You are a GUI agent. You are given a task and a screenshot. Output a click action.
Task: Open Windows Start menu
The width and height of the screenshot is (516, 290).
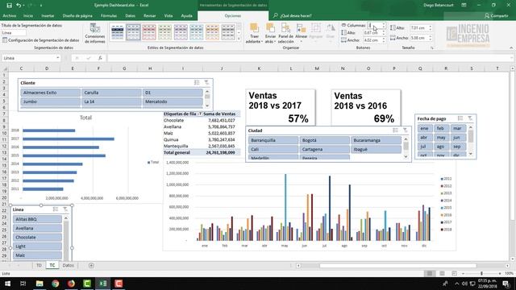tap(7, 284)
